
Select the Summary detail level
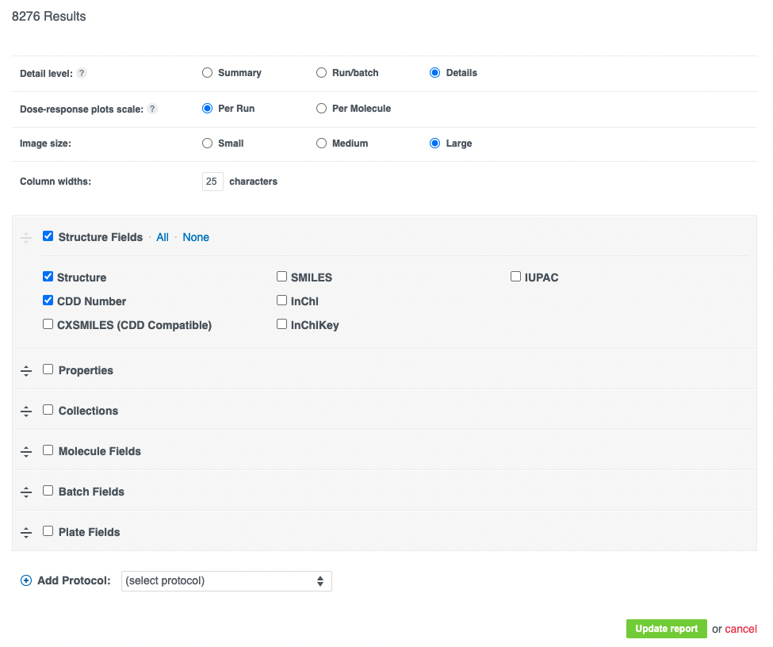[208, 72]
